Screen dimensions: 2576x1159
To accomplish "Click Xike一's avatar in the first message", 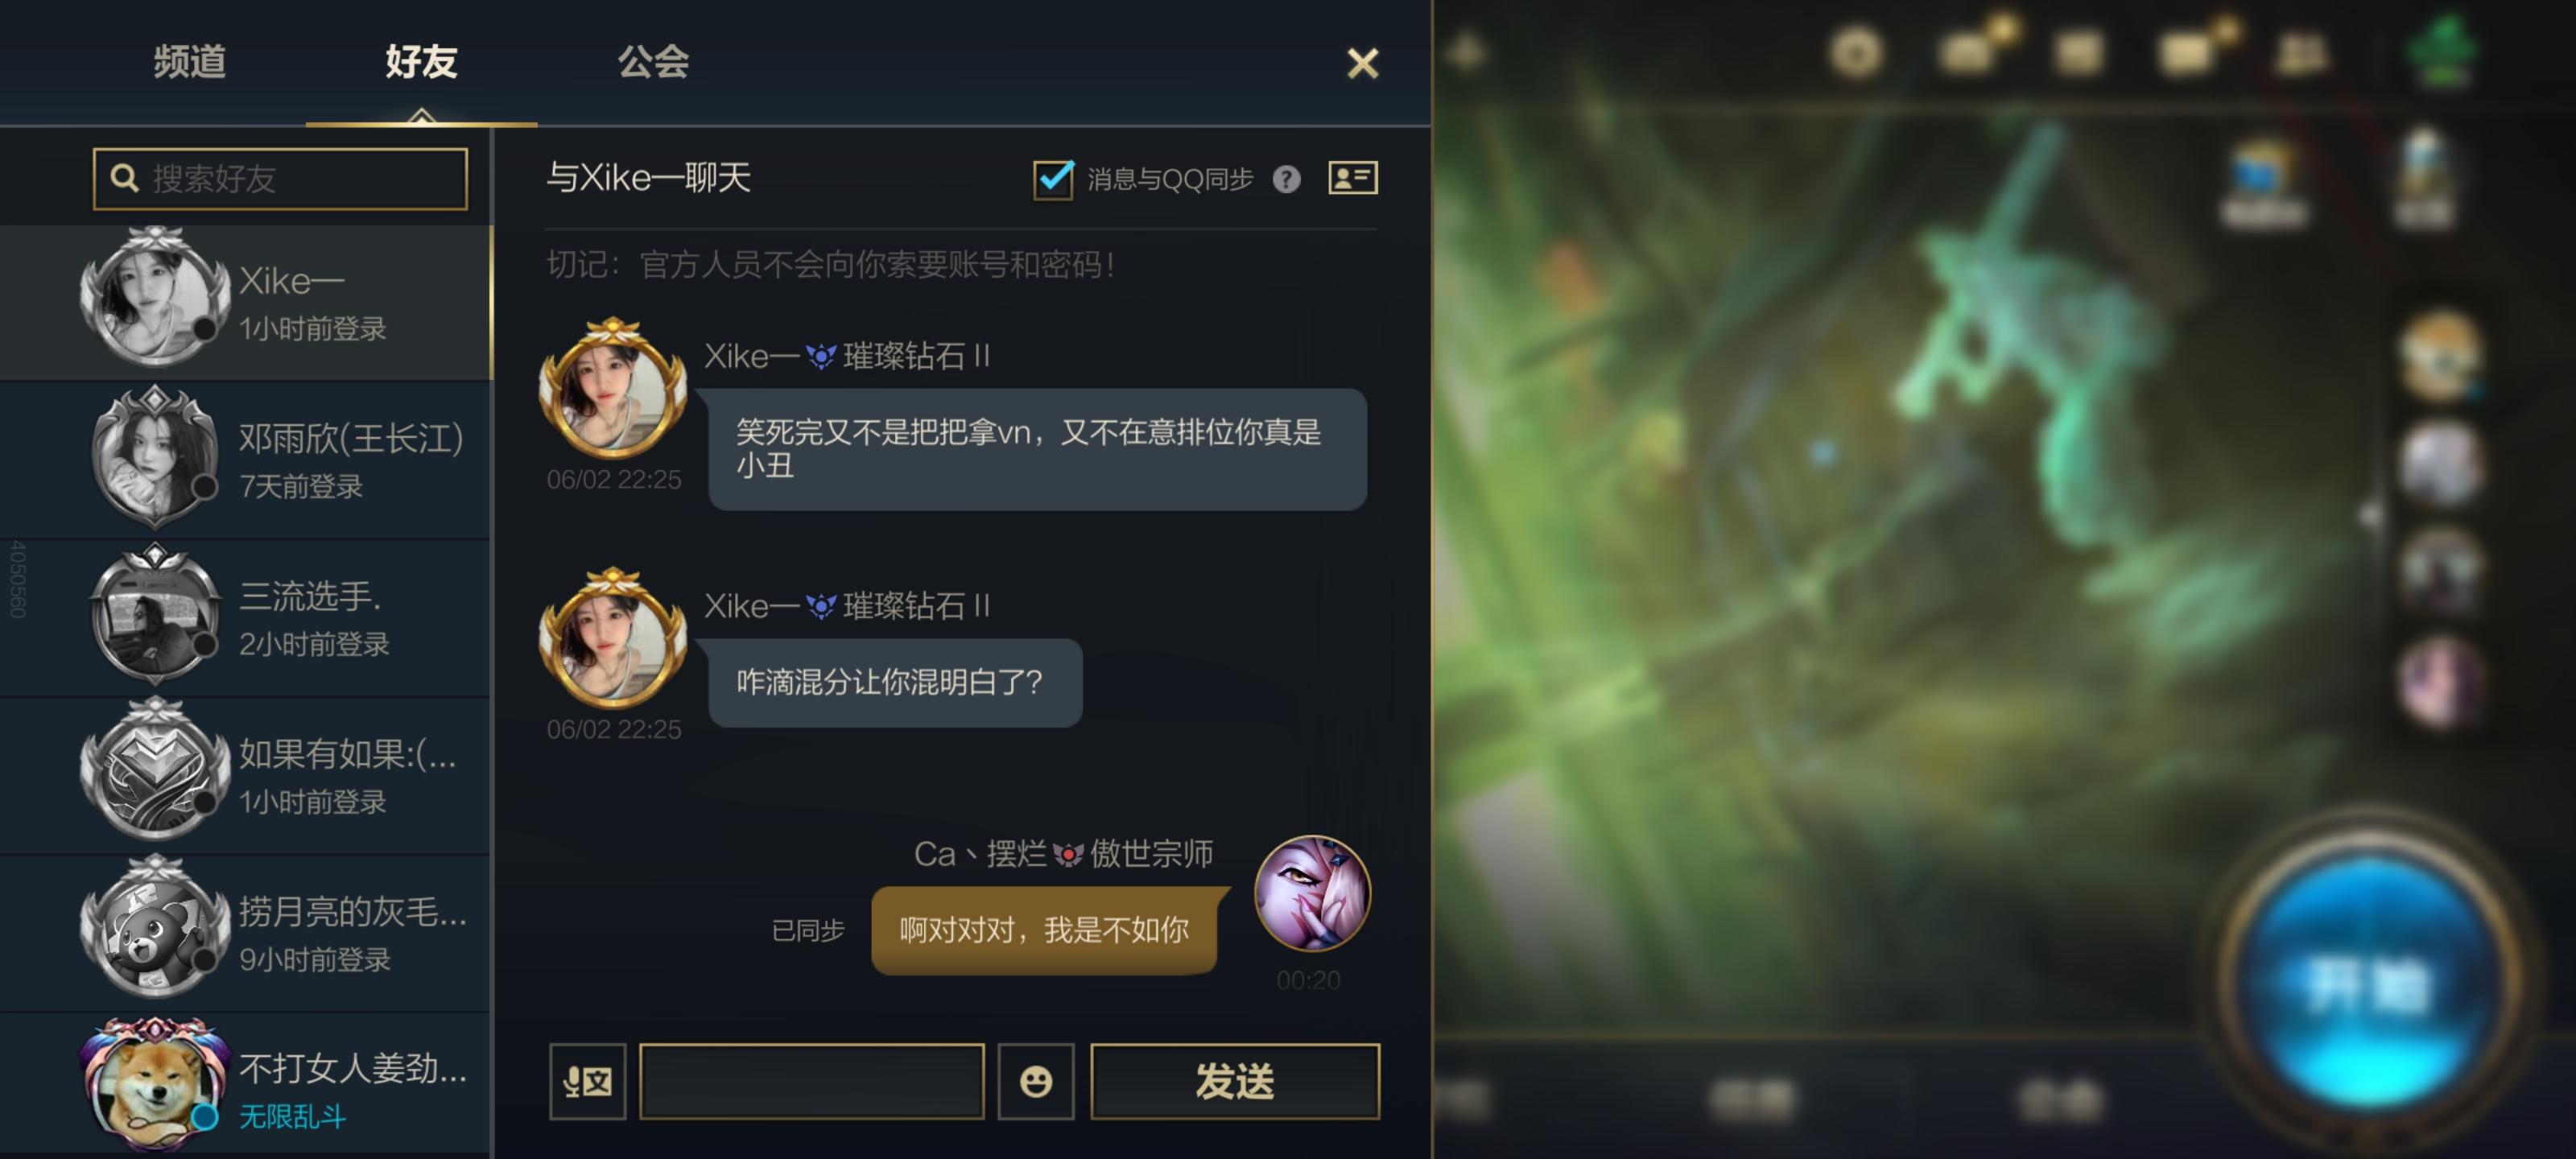I will (612, 390).
